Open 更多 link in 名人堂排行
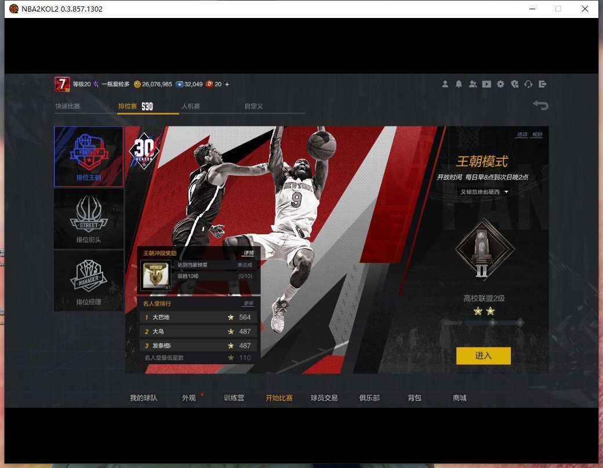Image resolution: width=603 pixels, height=468 pixels. [x=249, y=303]
